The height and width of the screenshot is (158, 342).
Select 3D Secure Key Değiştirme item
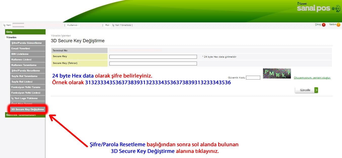coord(28,109)
